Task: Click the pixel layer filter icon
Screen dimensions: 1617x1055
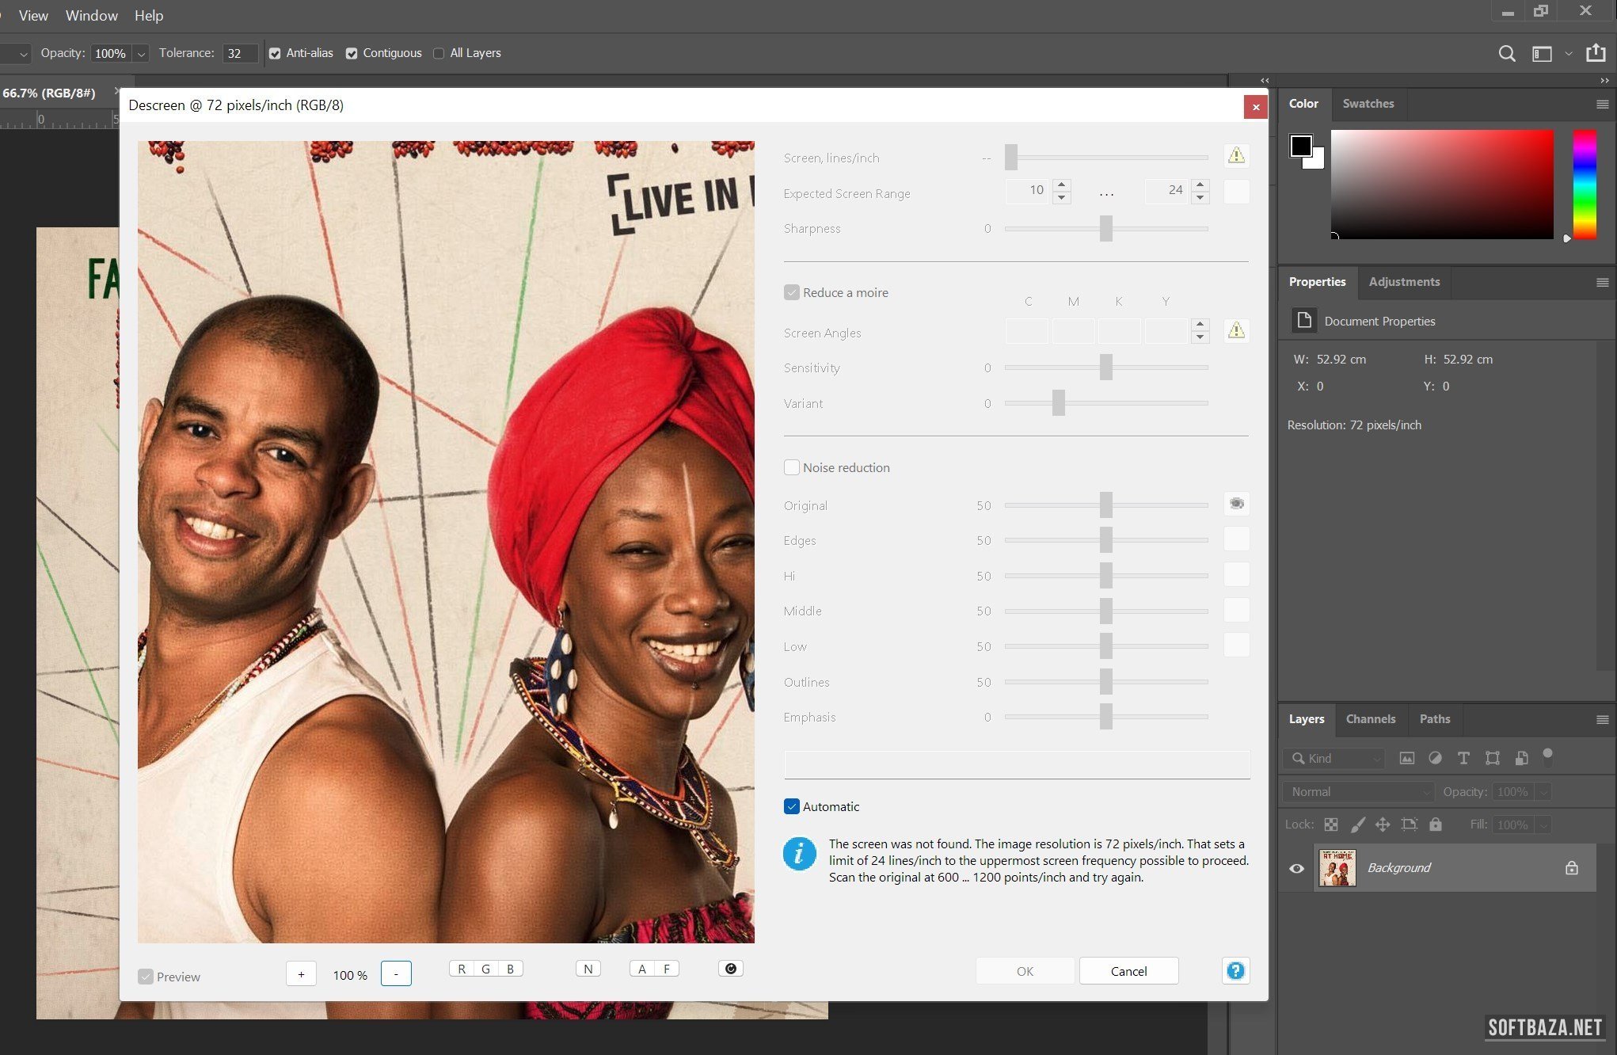Action: pos(1406,758)
